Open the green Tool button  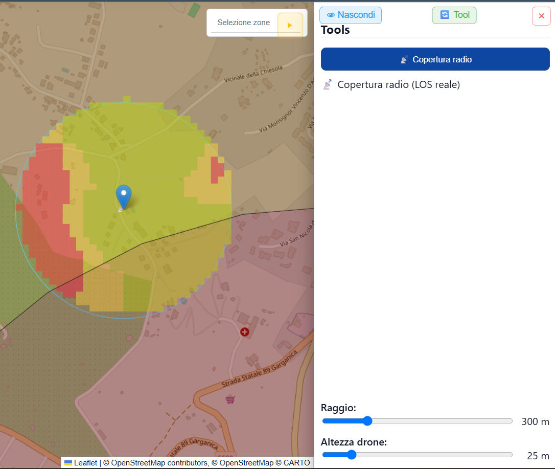point(454,15)
